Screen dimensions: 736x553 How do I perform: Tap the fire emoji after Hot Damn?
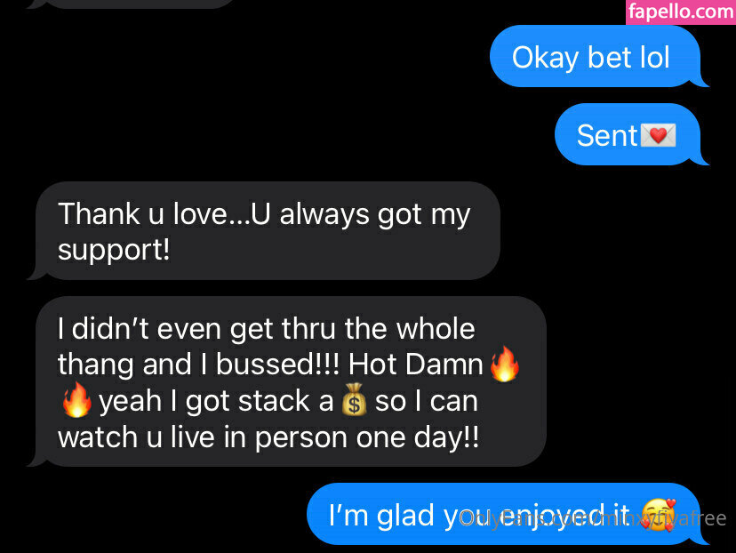(x=505, y=364)
